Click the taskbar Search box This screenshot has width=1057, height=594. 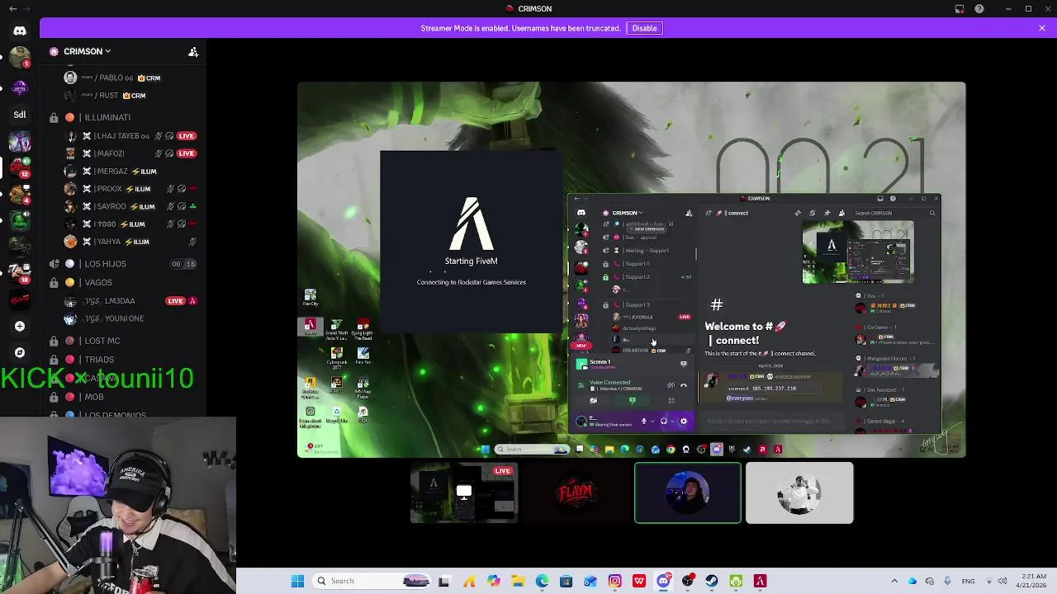pyautogui.click(x=372, y=581)
